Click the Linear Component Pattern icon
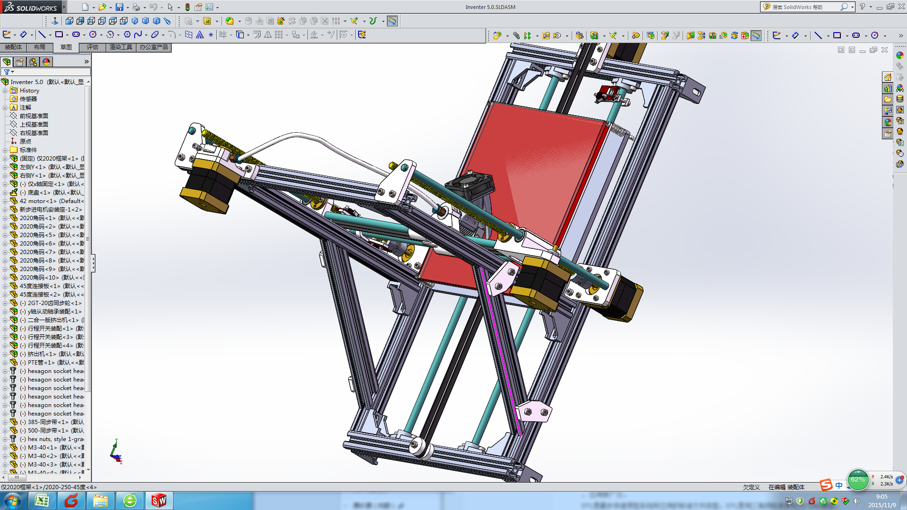The width and height of the screenshot is (907, 510). click(527, 35)
